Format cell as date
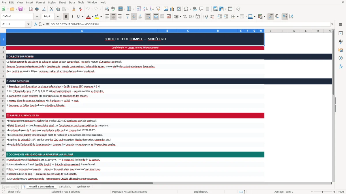The image size is (346, 194). [198, 17]
